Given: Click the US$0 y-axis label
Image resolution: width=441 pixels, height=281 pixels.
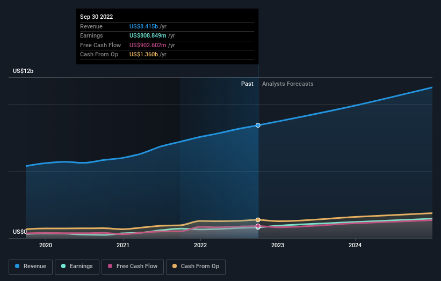Looking at the screenshot, I should point(20,232).
